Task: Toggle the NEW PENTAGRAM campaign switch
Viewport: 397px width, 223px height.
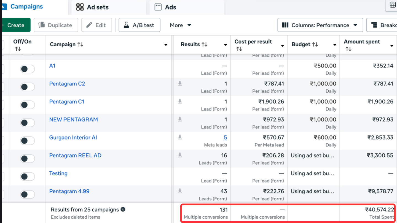Action: click(x=27, y=123)
